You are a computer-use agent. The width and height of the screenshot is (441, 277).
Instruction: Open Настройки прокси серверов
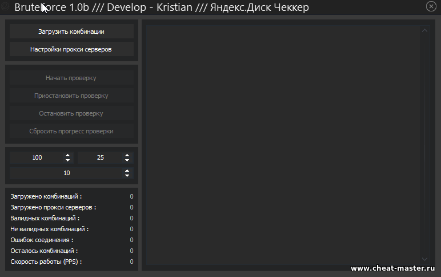point(71,49)
